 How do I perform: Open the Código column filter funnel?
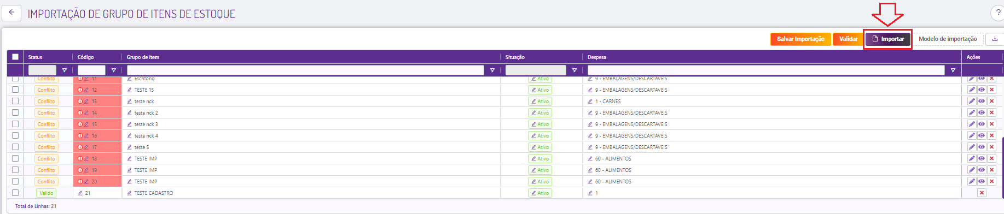point(114,70)
